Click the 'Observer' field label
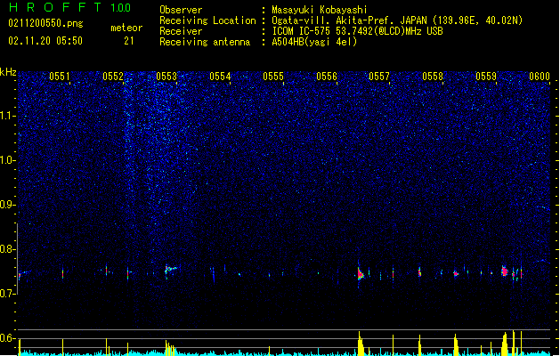560x356 pixels. [181, 10]
